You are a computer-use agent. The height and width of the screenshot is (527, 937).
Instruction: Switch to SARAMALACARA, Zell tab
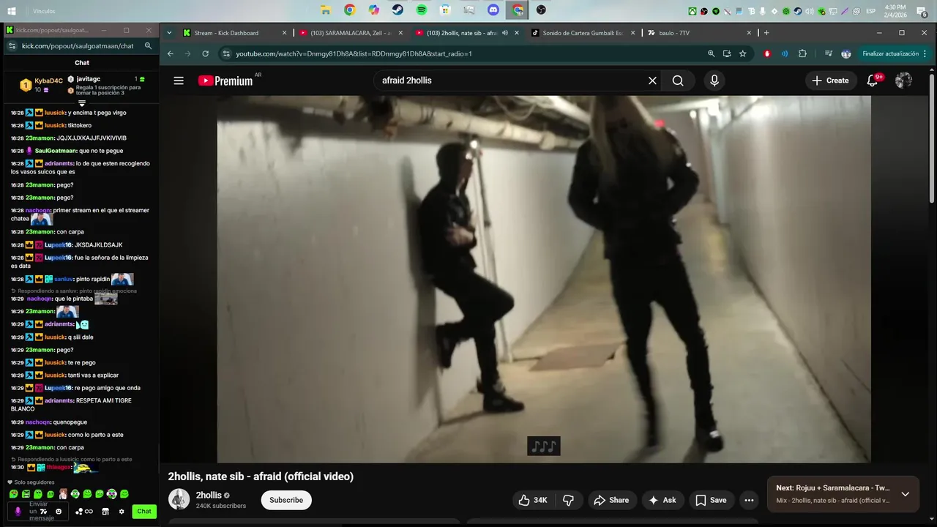[x=350, y=33]
